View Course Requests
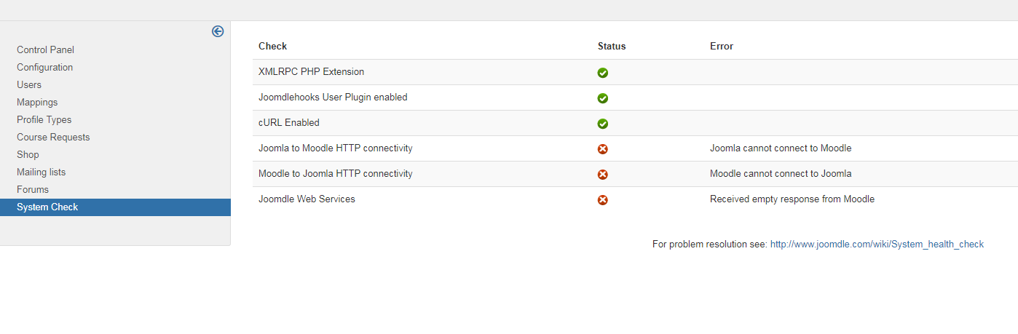1018x334 pixels. 53,138
